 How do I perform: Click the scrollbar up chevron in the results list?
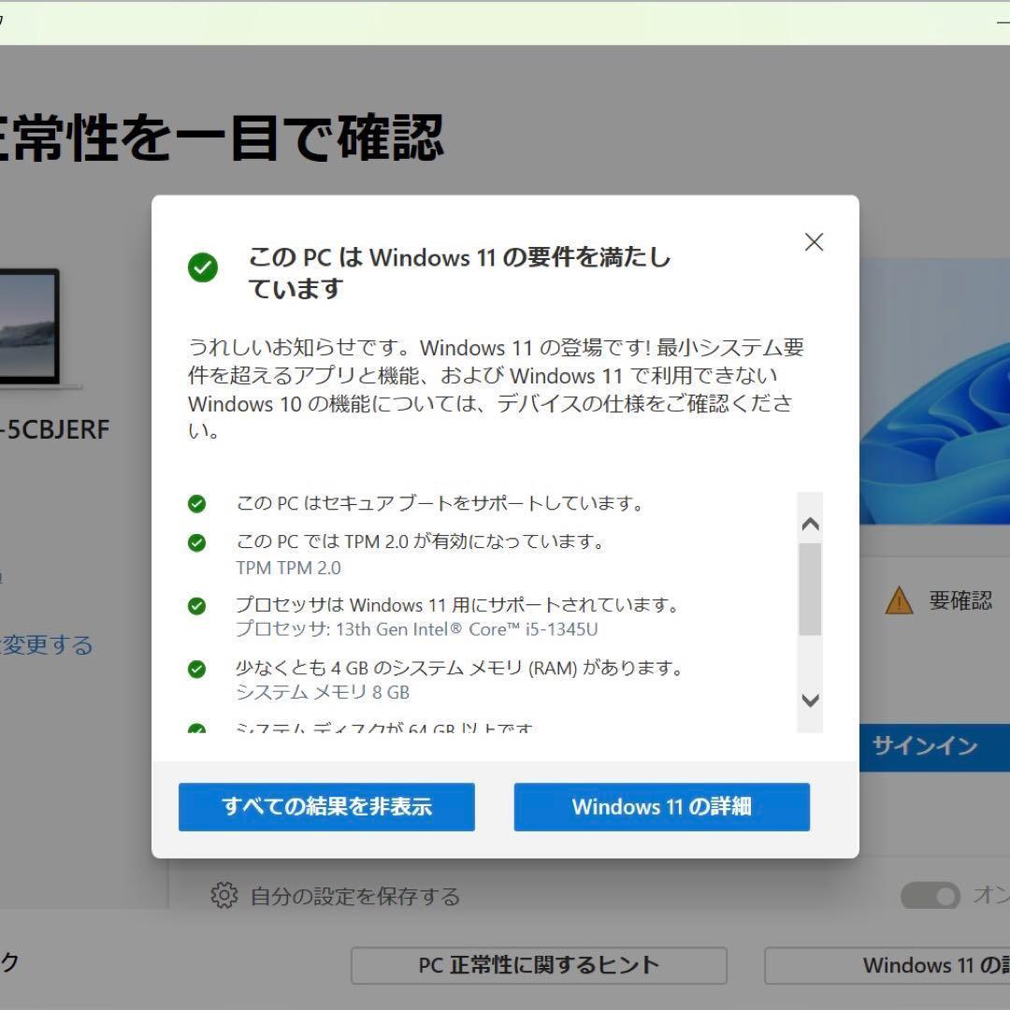tap(809, 524)
